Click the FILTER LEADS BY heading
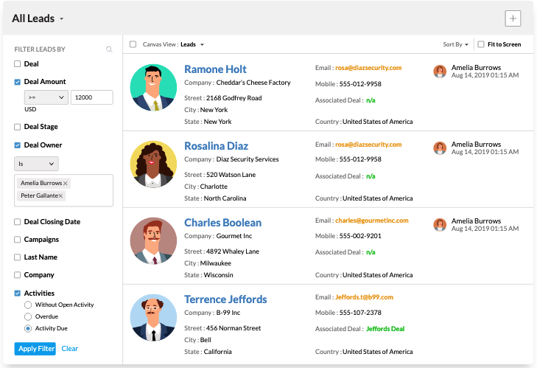The image size is (537, 368). pos(40,49)
